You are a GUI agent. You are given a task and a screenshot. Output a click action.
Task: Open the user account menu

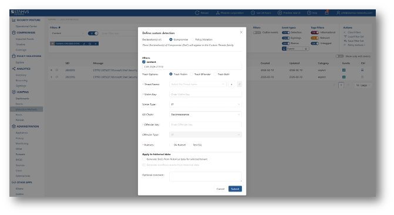pos(354,12)
